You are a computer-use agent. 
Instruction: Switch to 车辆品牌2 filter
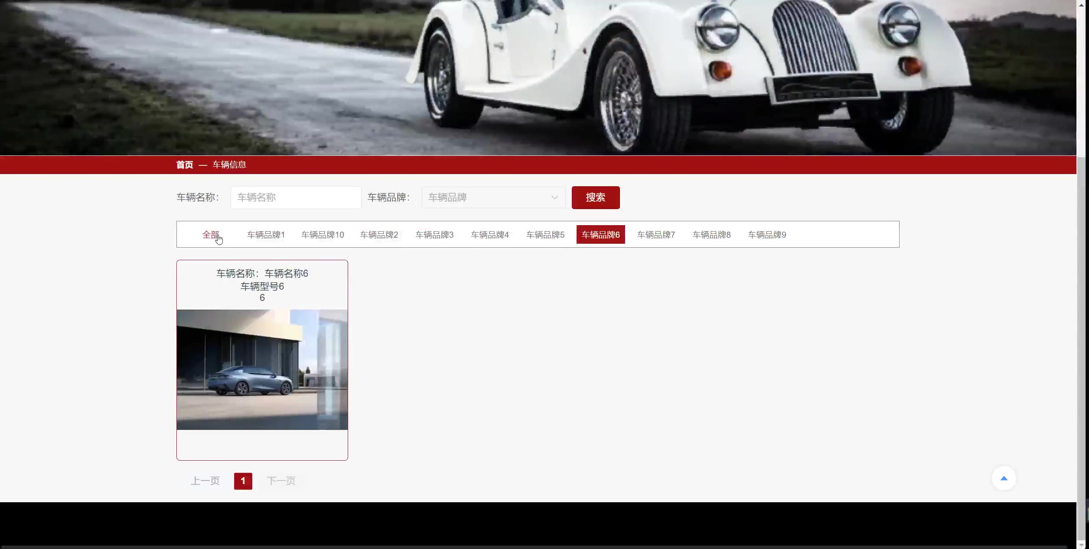click(379, 235)
